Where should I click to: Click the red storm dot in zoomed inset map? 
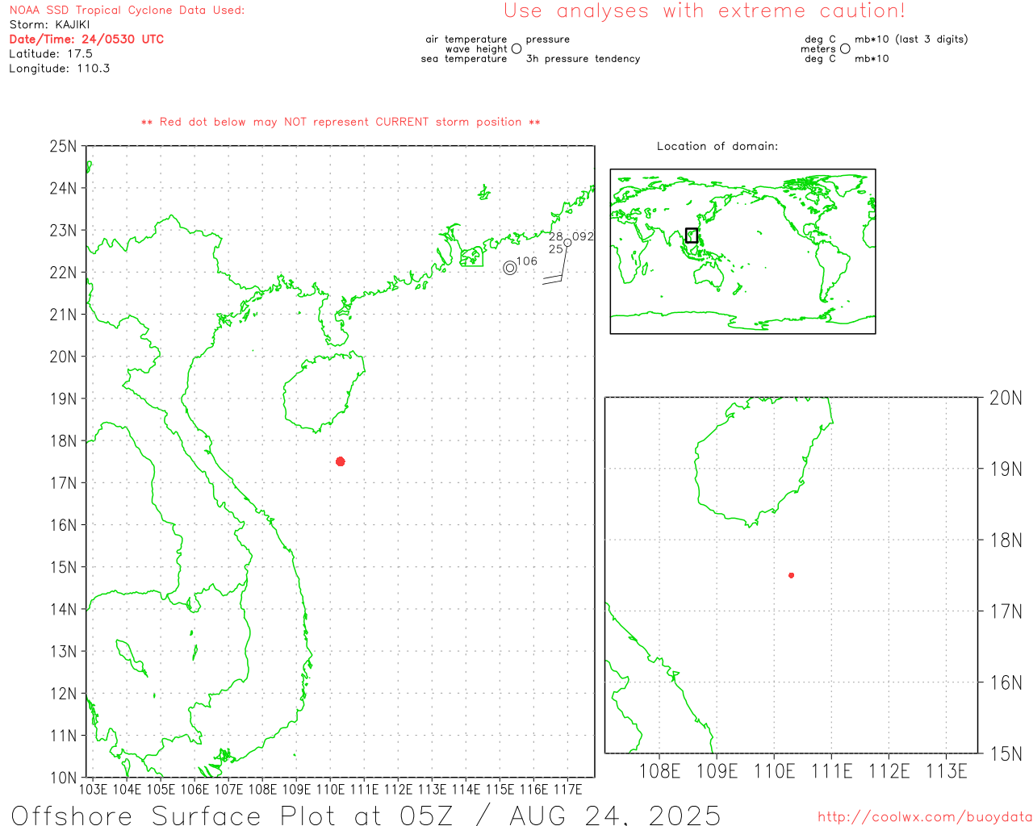(792, 575)
